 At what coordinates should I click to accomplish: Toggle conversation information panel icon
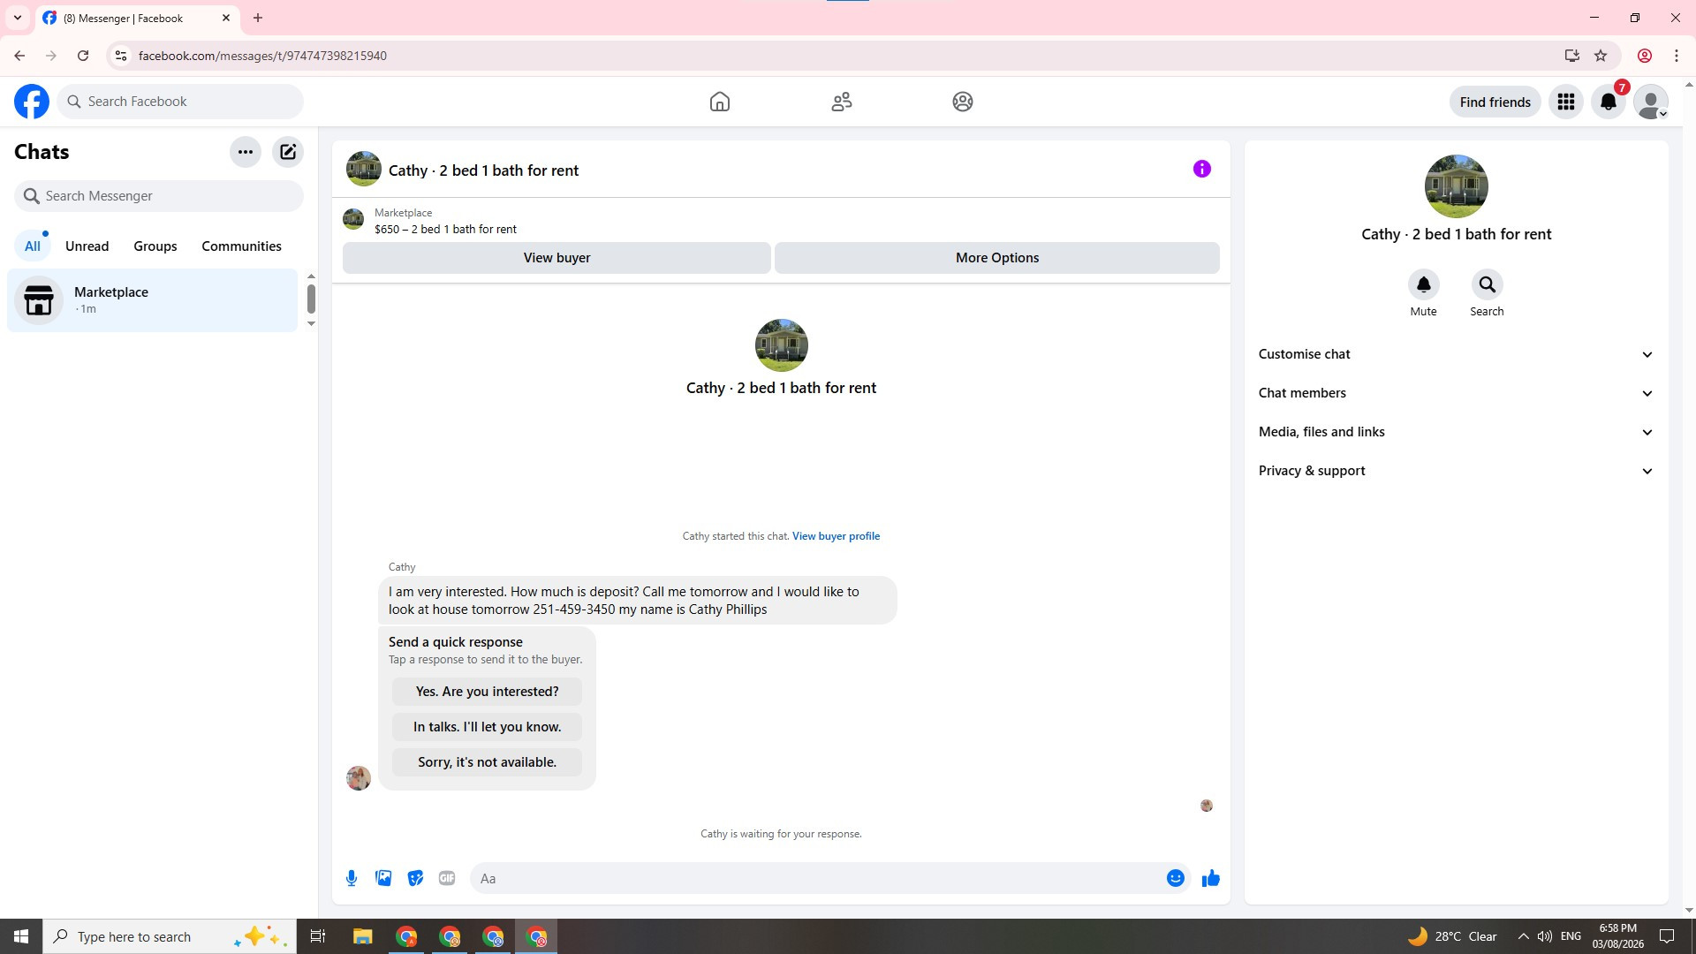1201,170
